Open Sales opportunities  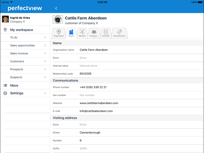click(25, 45)
